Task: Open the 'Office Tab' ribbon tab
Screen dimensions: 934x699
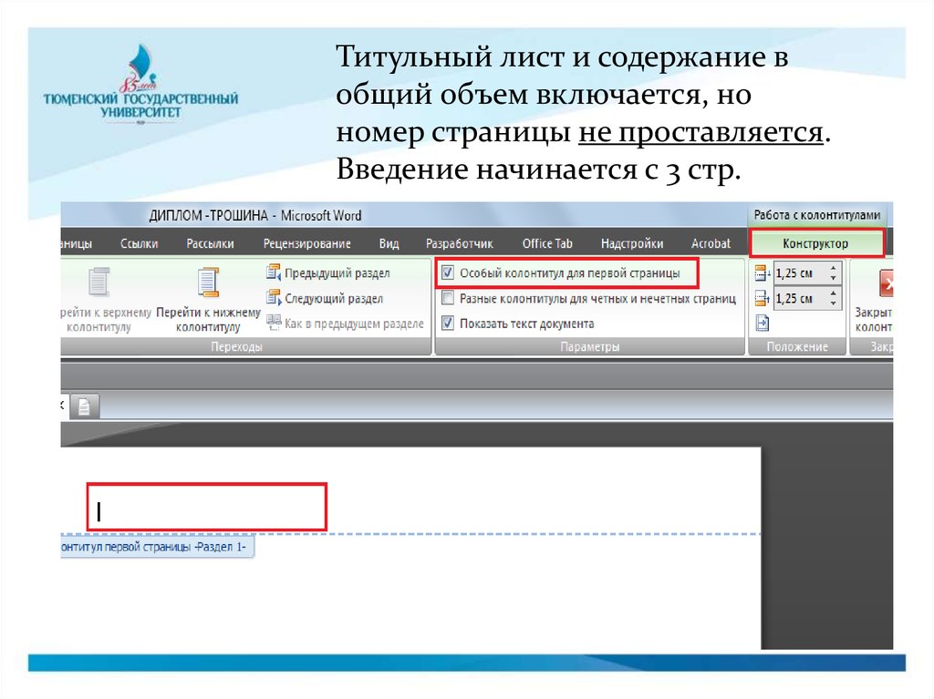Action: pos(546,243)
